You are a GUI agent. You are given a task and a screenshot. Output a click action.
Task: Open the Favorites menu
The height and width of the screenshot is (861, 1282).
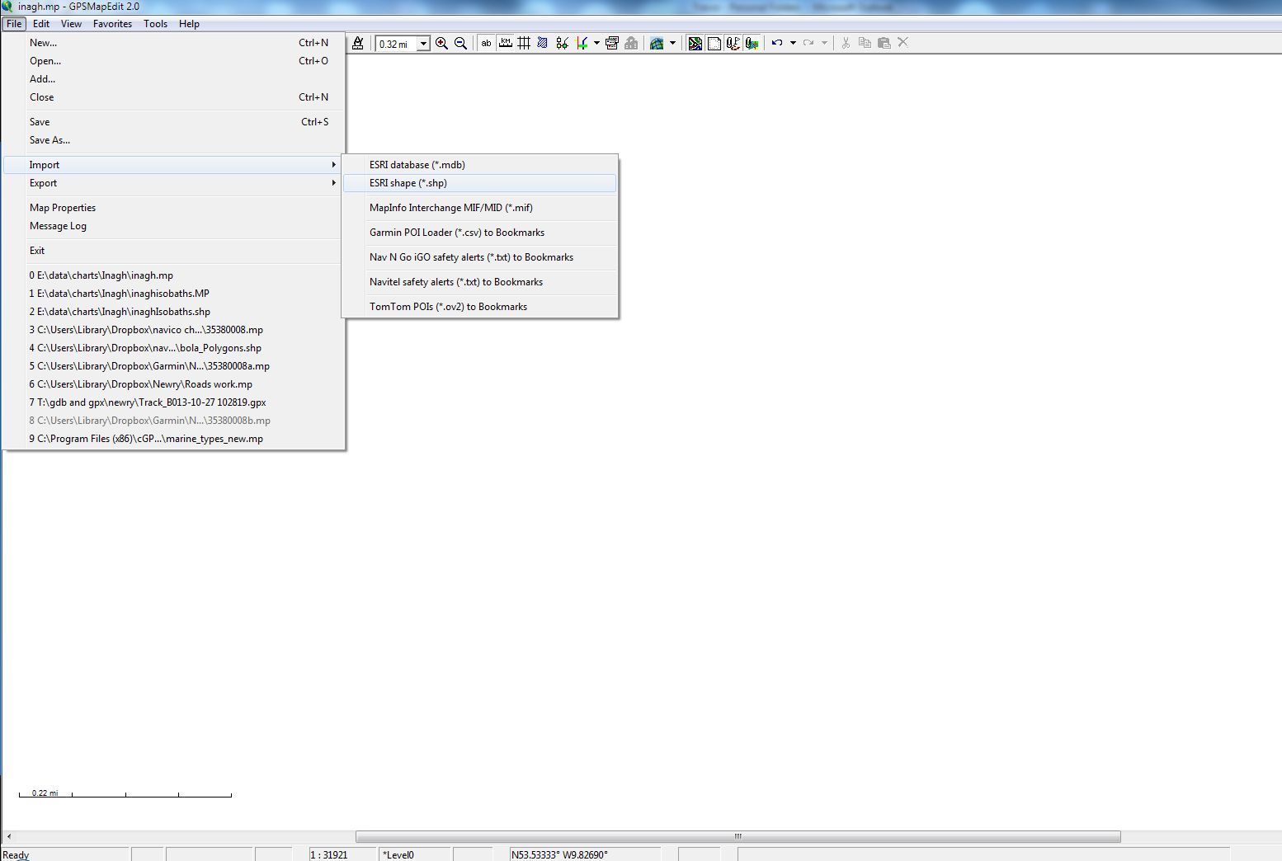coord(112,24)
